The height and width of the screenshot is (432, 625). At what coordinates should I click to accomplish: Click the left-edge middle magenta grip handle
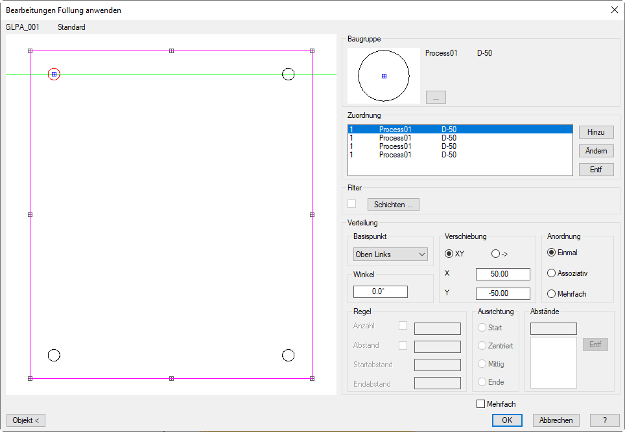click(30, 214)
